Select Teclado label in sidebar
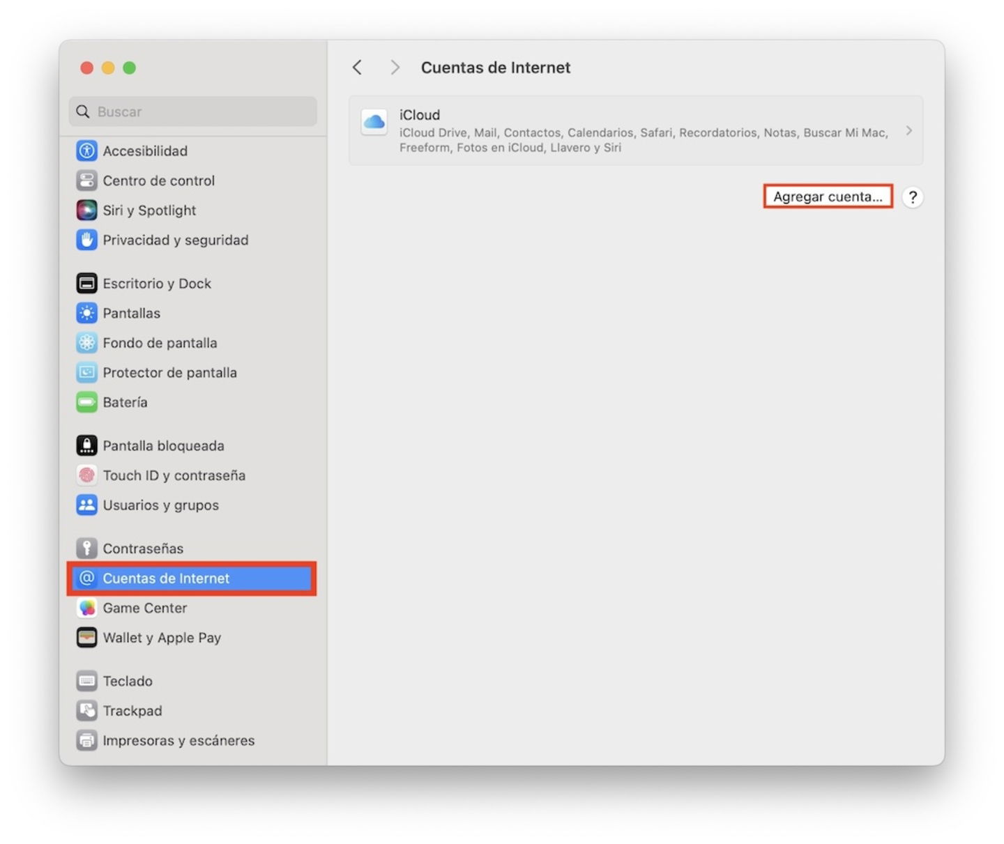This screenshot has width=1004, height=844. 128,681
